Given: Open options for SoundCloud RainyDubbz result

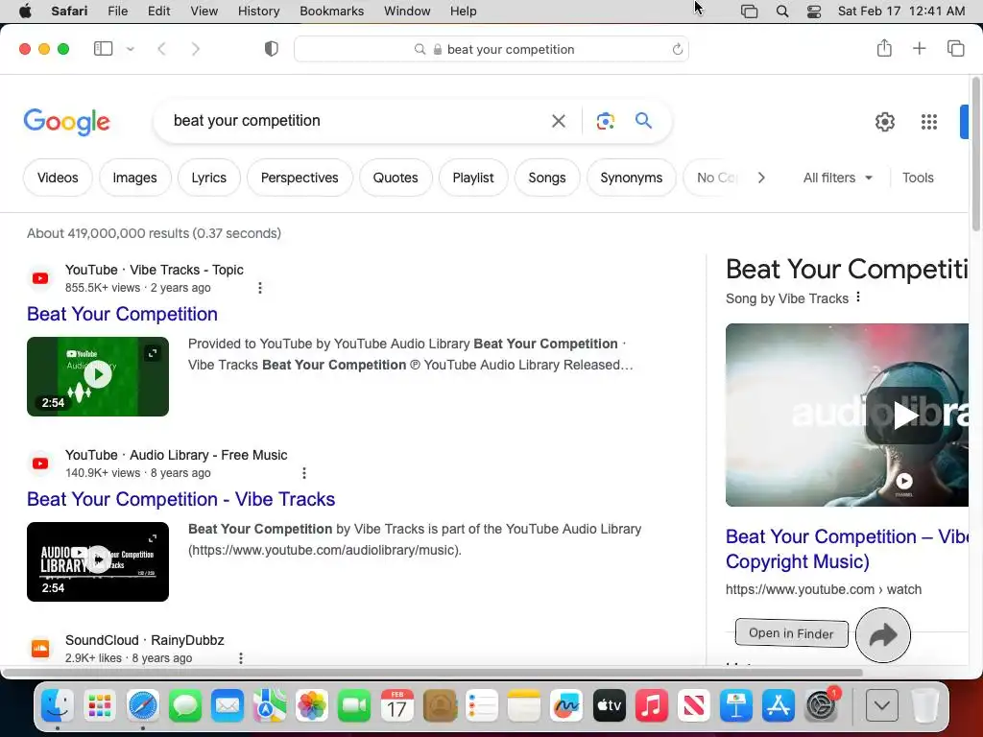Looking at the screenshot, I should [x=241, y=658].
